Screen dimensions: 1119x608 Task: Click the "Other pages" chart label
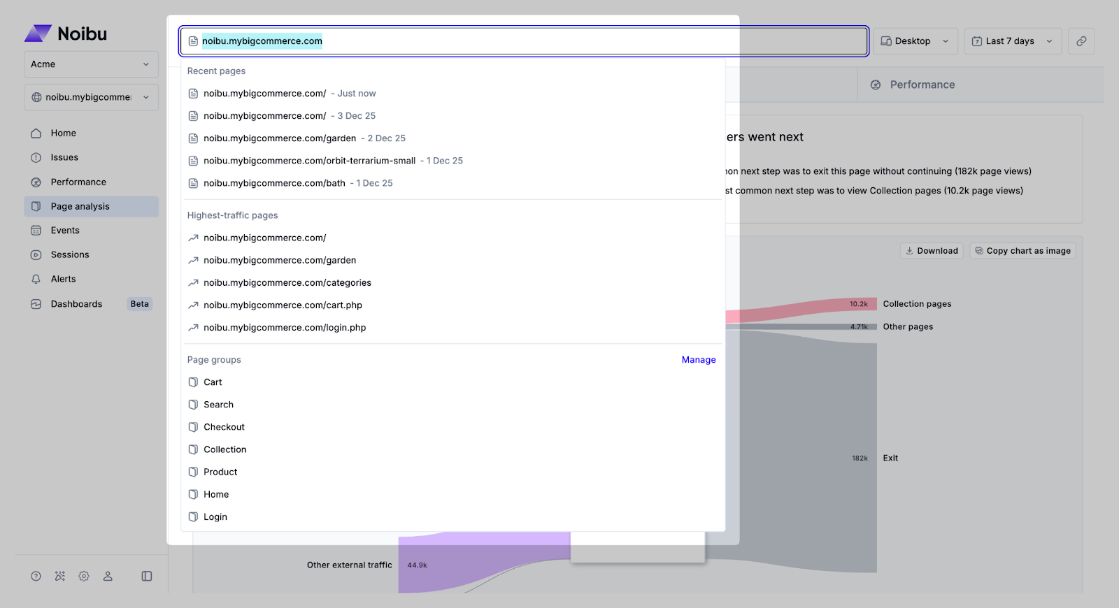[908, 326]
